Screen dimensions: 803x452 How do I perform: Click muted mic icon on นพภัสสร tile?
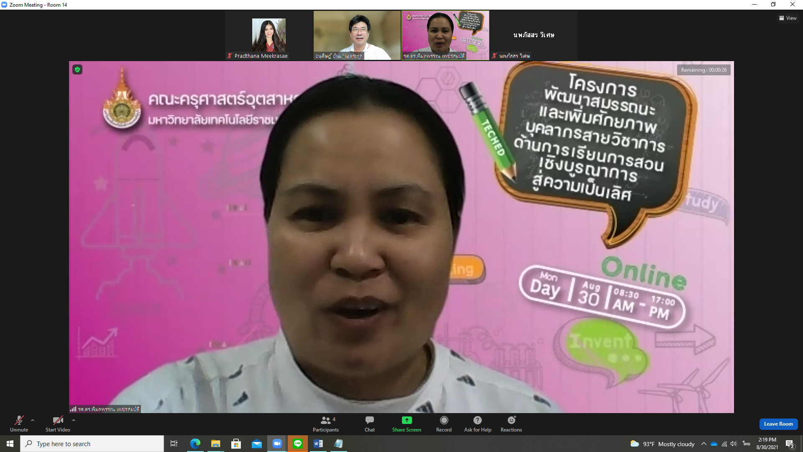tap(494, 56)
